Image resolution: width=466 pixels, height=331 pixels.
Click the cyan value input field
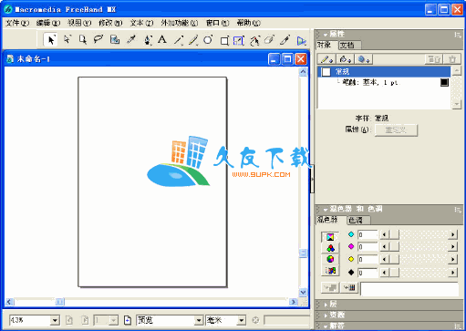point(368,234)
